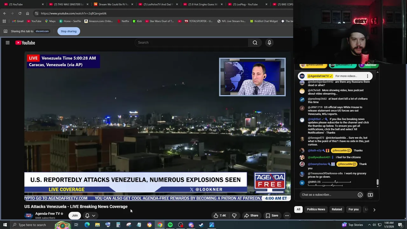
Task: Open the YouTube hamburger guide menu
Action: pyautogui.click(x=8, y=43)
